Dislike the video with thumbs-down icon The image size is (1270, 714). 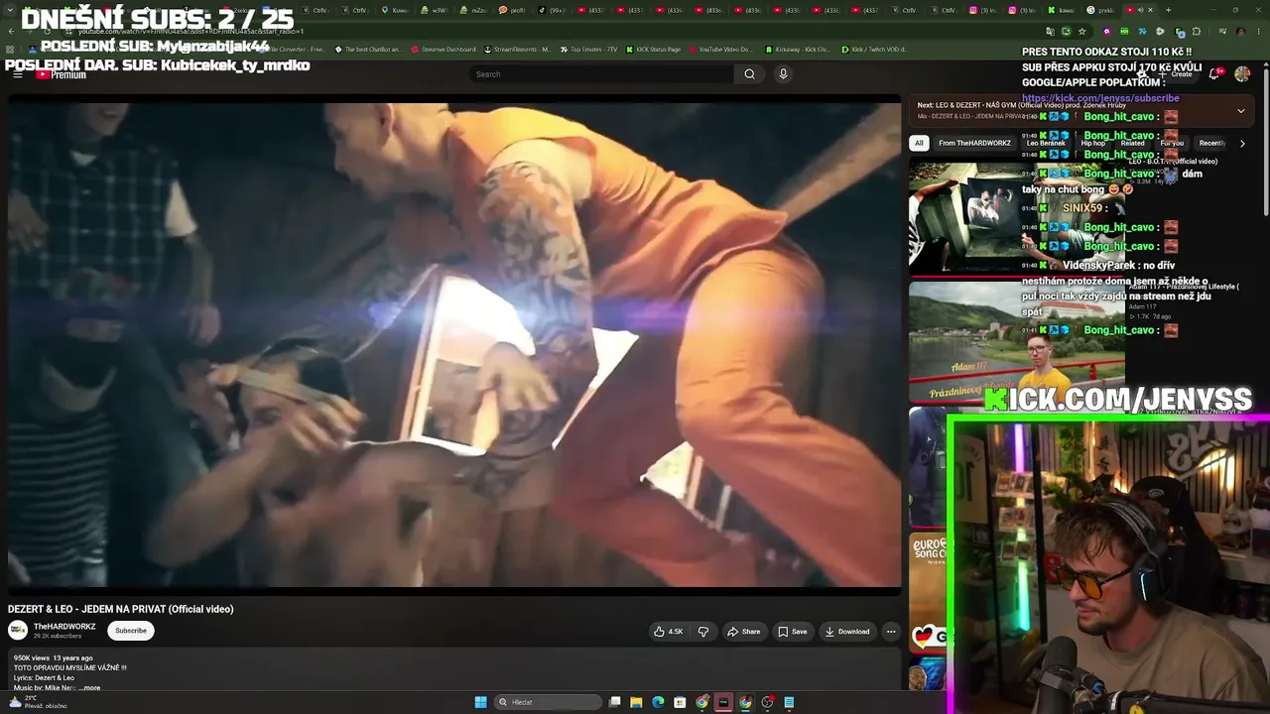coord(703,632)
